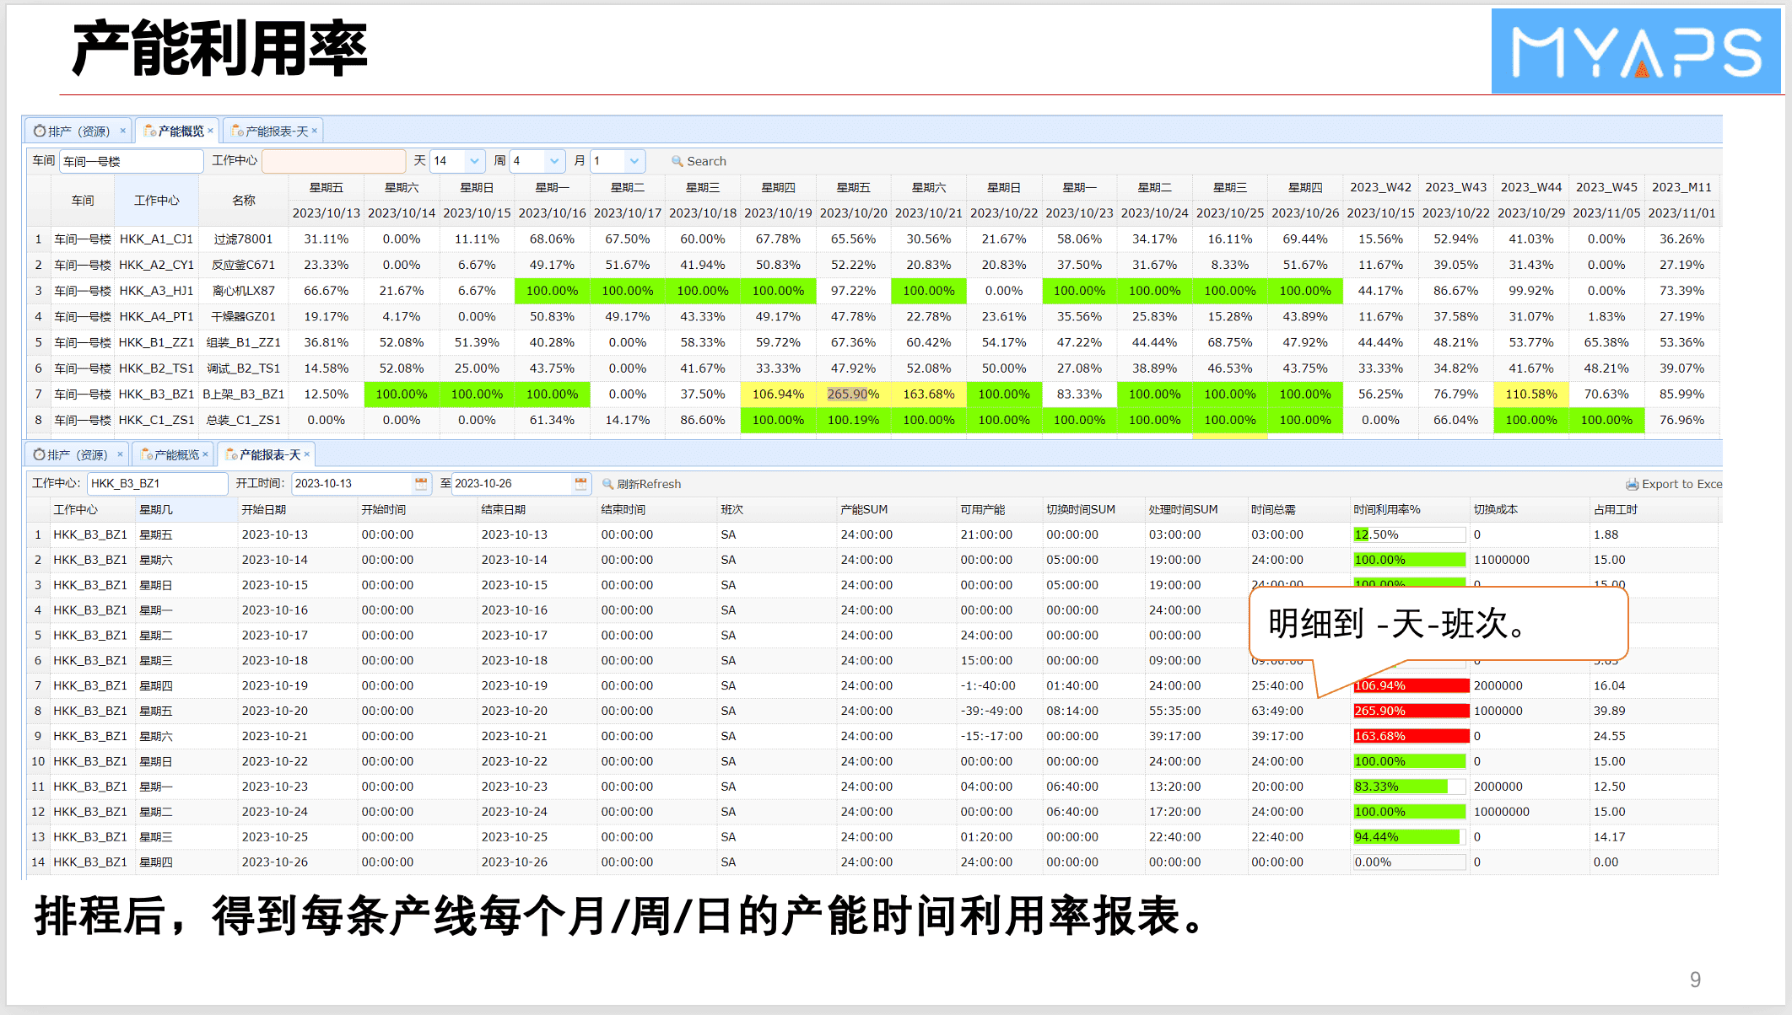Click the red 265.90% utilization bar
1792x1015 pixels.
(x=1411, y=711)
